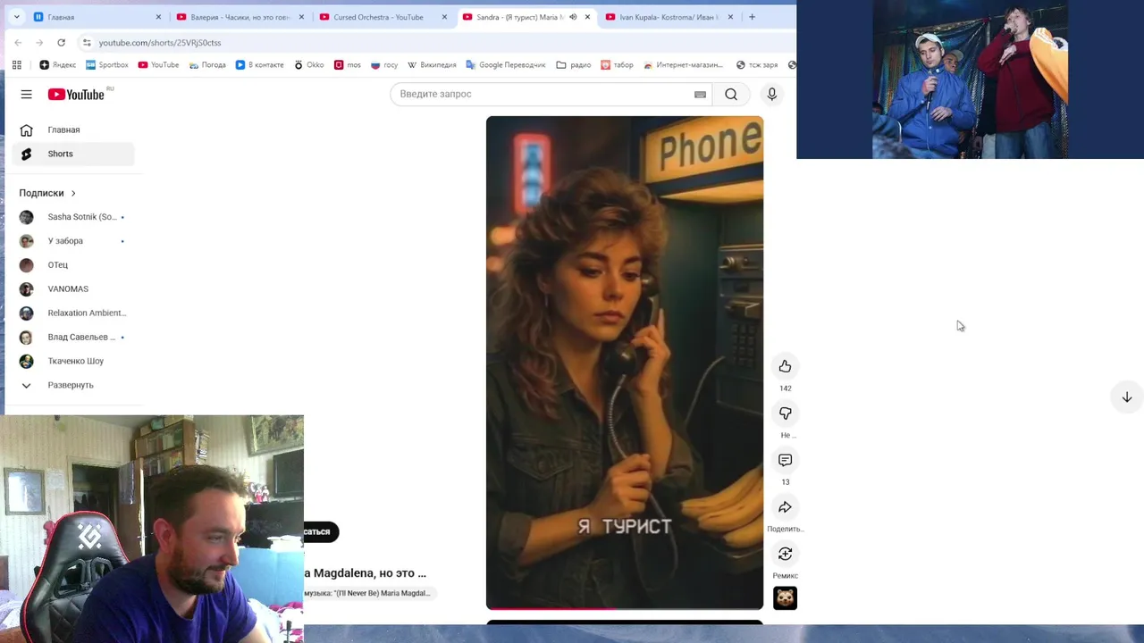Open the sound source bear thumbnail

click(x=785, y=597)
